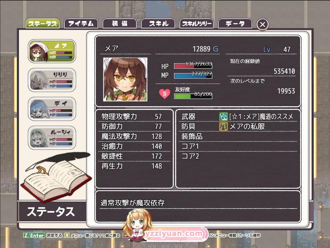Viewport: 330px width, 248px height.
Task: Choose the メア party member card
Action: click(x=52, y=51)
